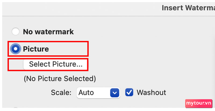
Task: Select the partially hidden radio button at bottom
Action: tap(15, 108)
